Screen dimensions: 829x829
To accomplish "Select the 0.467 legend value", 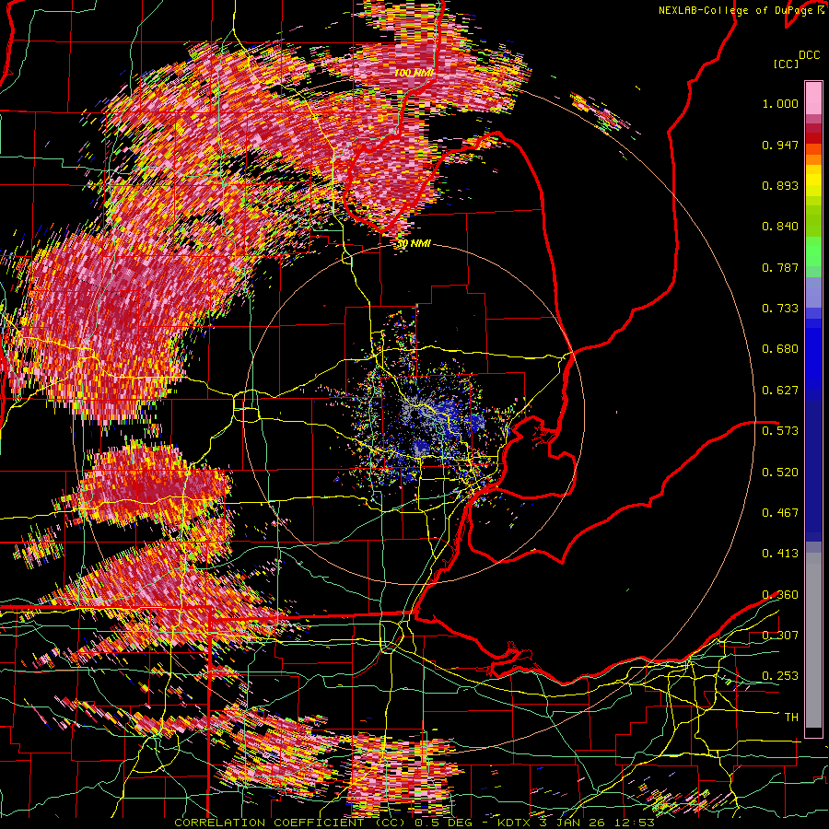I will 780,513.
